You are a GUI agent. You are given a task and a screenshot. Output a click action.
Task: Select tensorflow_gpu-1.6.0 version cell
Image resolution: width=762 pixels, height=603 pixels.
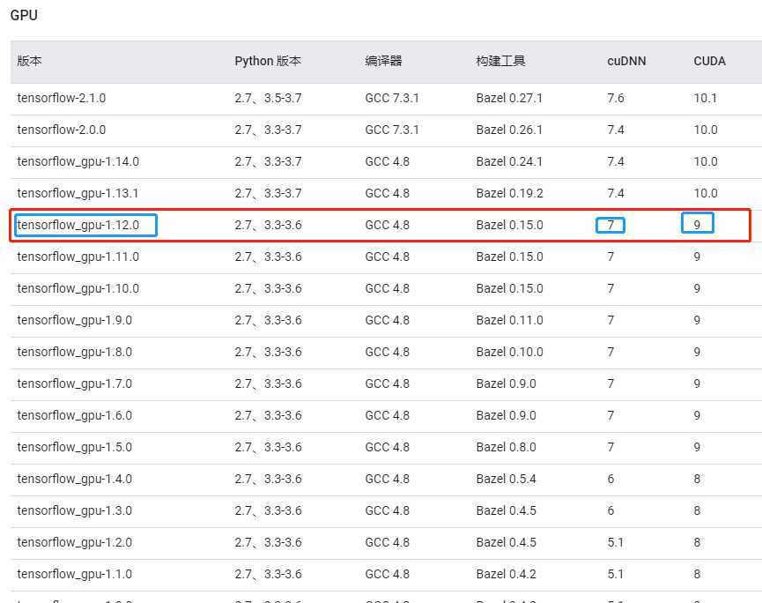tap(74, 415)
